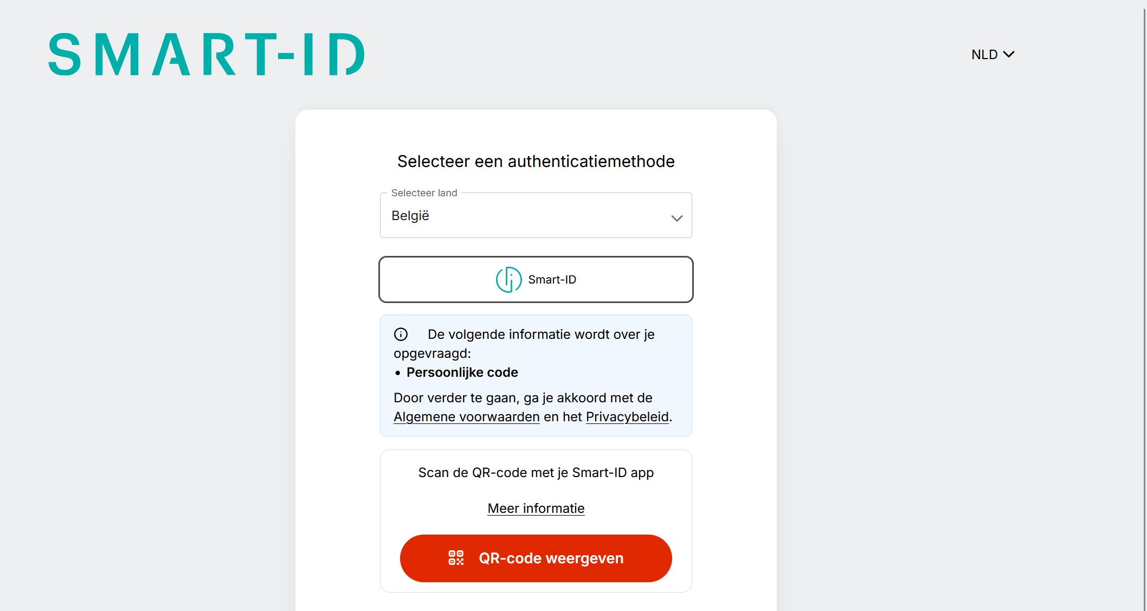Screen dimensions: 1147x611
Task: Click the country dropdown chevron arrow
Action: [x=676, y=218]
